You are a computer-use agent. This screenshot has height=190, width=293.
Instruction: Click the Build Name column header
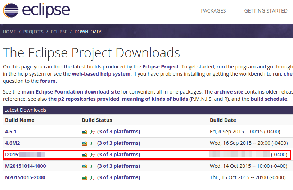click(20, 120)
